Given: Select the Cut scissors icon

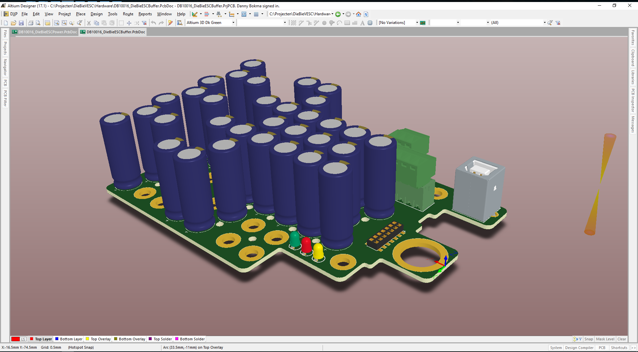Looking at the screenshot, I should tap(89, 23).
